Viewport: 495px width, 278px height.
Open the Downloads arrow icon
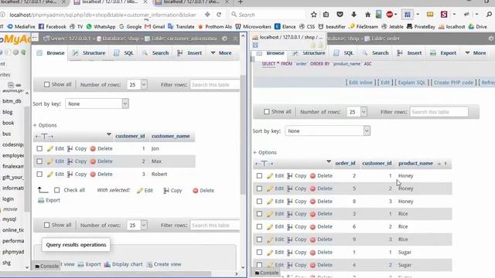point(353,15)
